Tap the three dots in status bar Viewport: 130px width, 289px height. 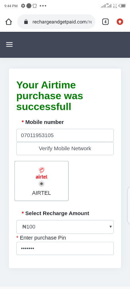[x=43, y=6]
